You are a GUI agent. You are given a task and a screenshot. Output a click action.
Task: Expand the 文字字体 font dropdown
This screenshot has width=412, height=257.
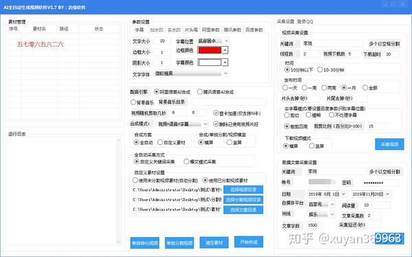click(192, 74)
